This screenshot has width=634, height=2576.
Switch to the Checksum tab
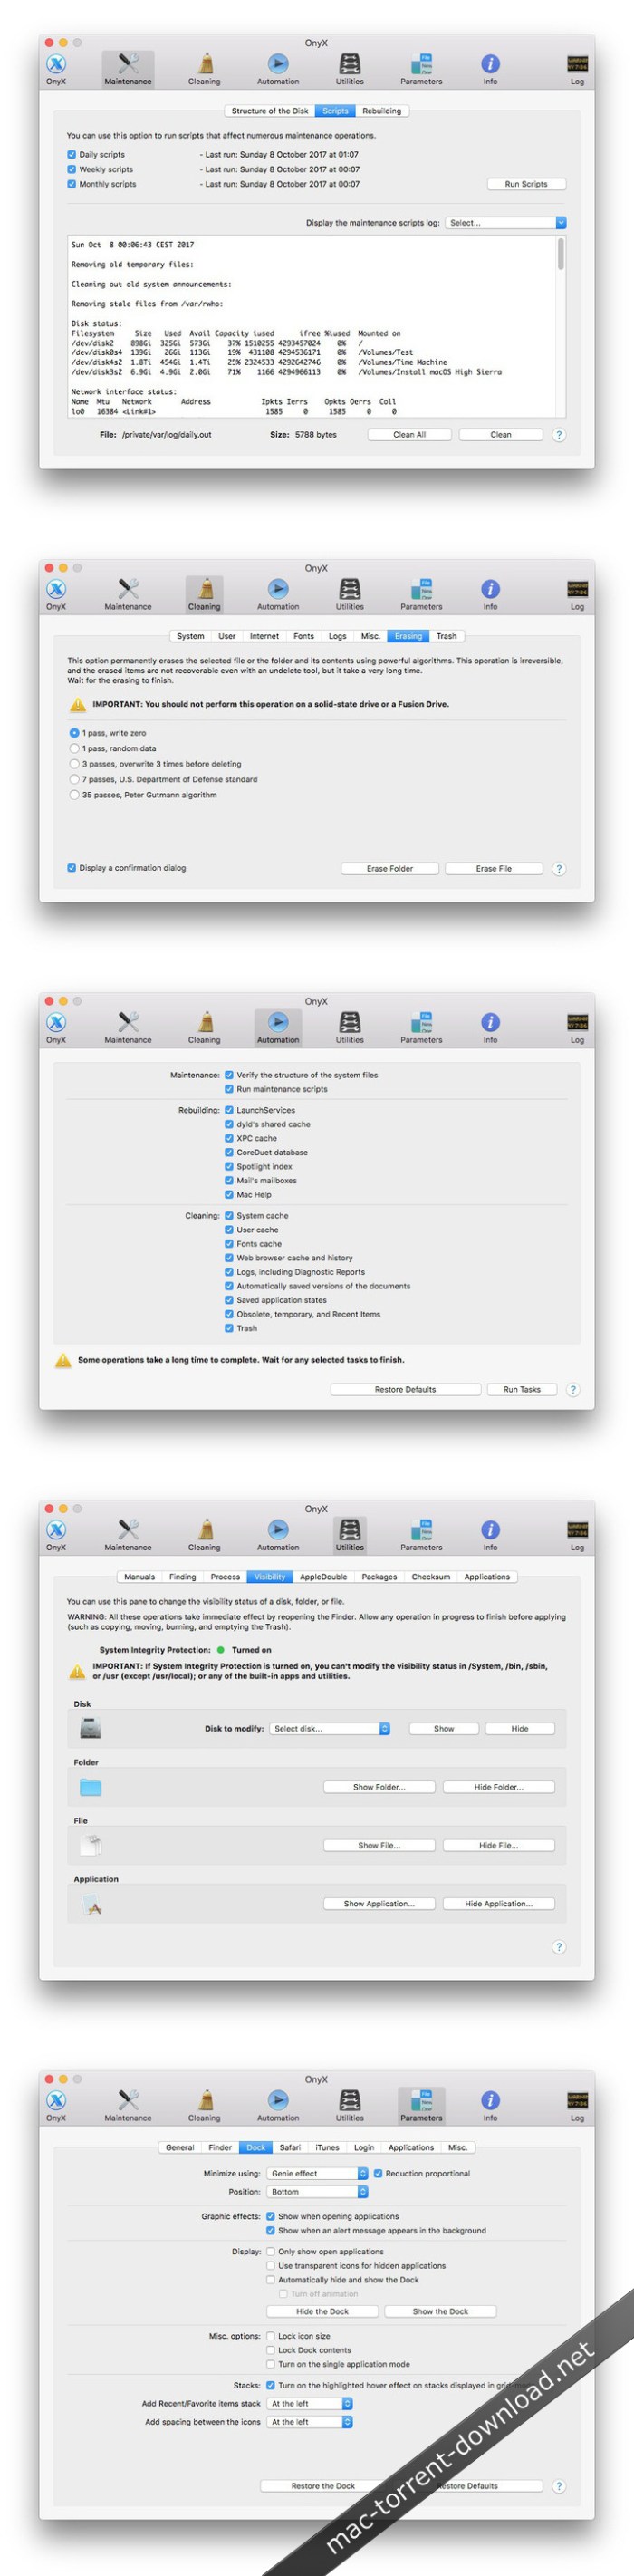click(431, 1577)
